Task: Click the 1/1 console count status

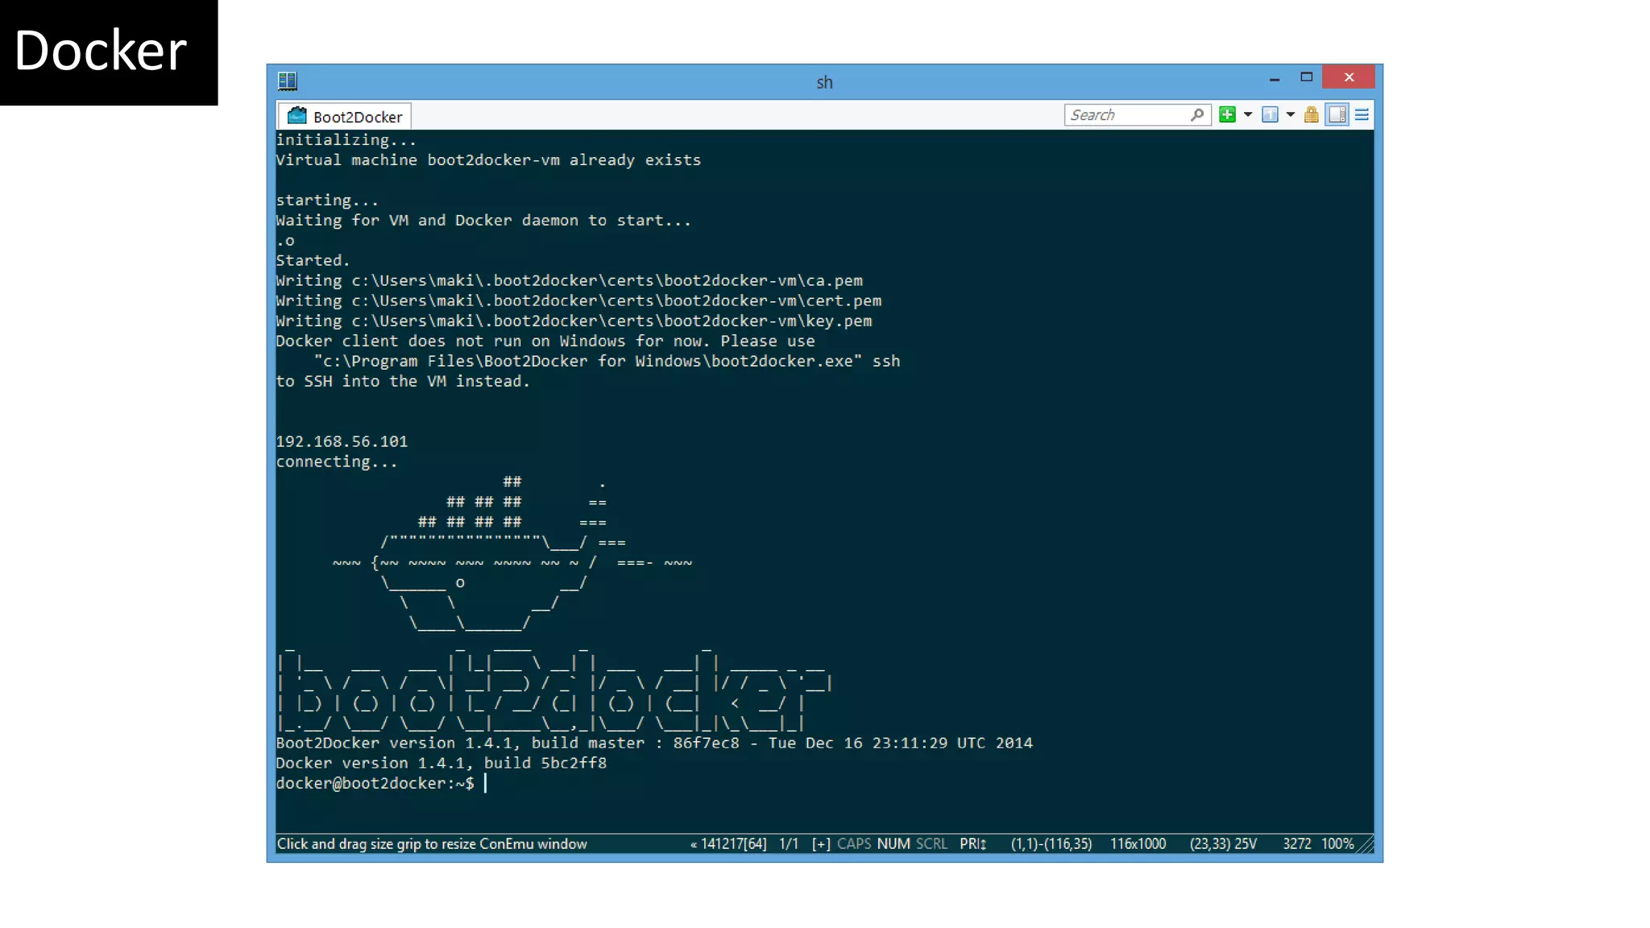Action: pyautogui.click(x=789, y=843)
